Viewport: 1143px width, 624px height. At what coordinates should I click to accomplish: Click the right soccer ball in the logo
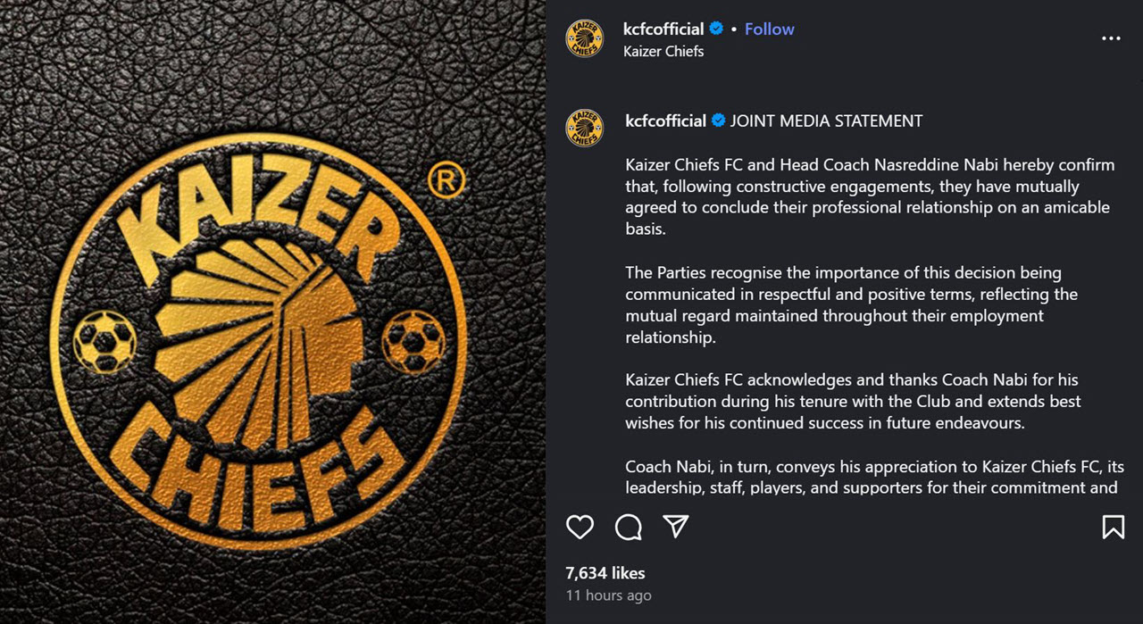click(413, 342)
